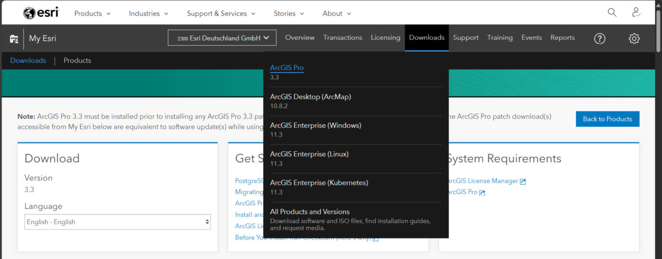Expand the Industries top navigation menu
Image resolution: width=662 pixels, height=259 pixels.
click(x=148, y=14)
